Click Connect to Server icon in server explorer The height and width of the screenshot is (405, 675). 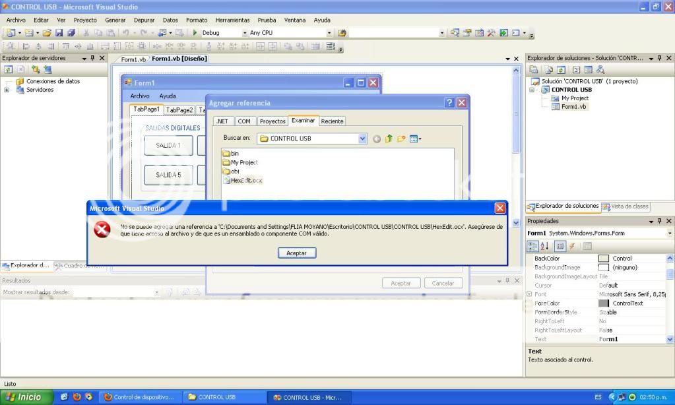click(x=48, y=69)
